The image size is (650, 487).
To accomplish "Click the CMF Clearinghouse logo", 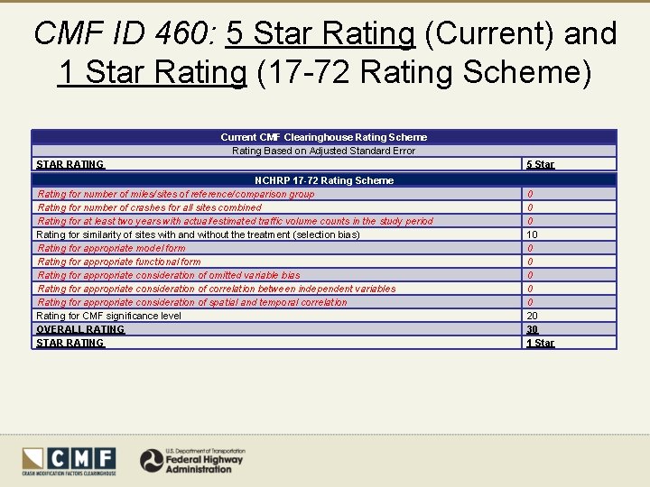I will [x=70, y=462].
